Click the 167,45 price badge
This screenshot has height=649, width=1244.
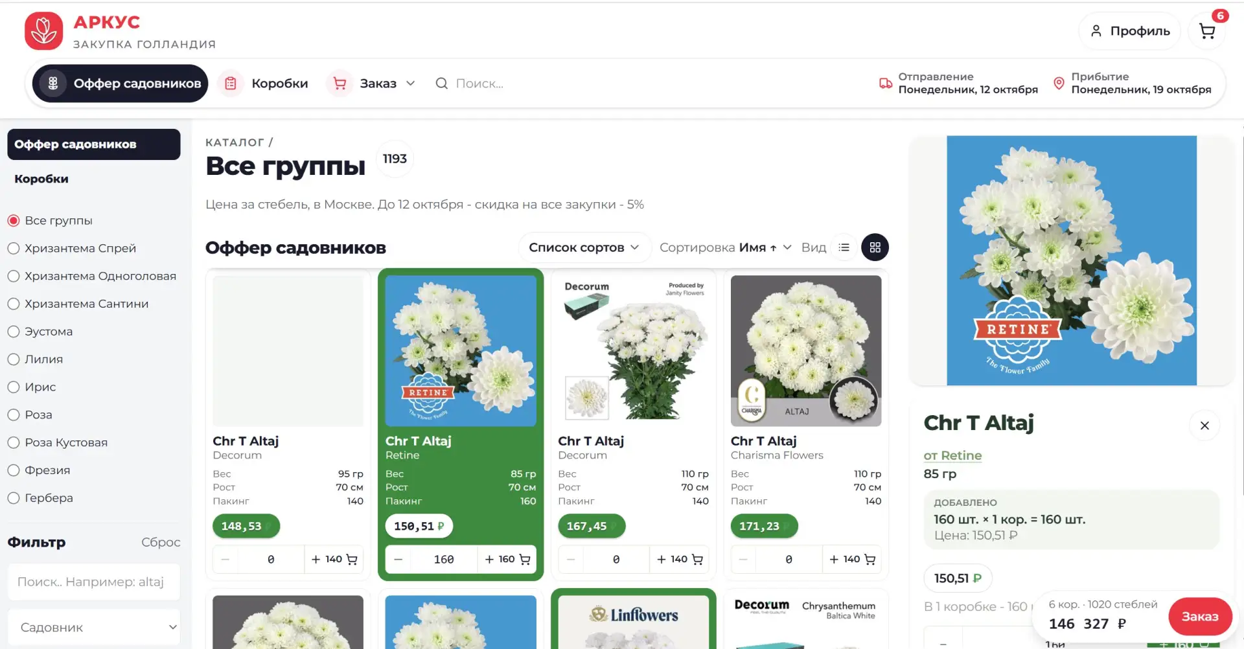tap(591, 527)
